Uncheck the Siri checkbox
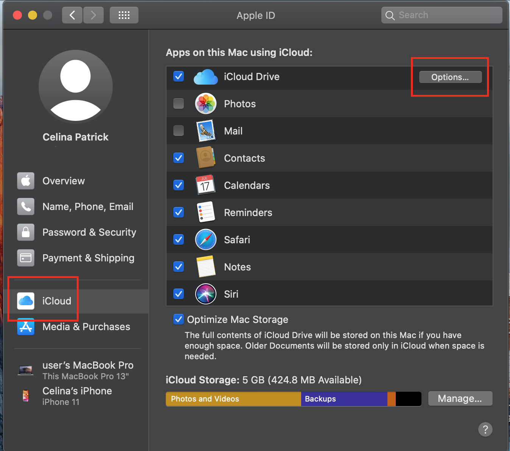Viewport: 510px width, 451px height. pos(179,294)
